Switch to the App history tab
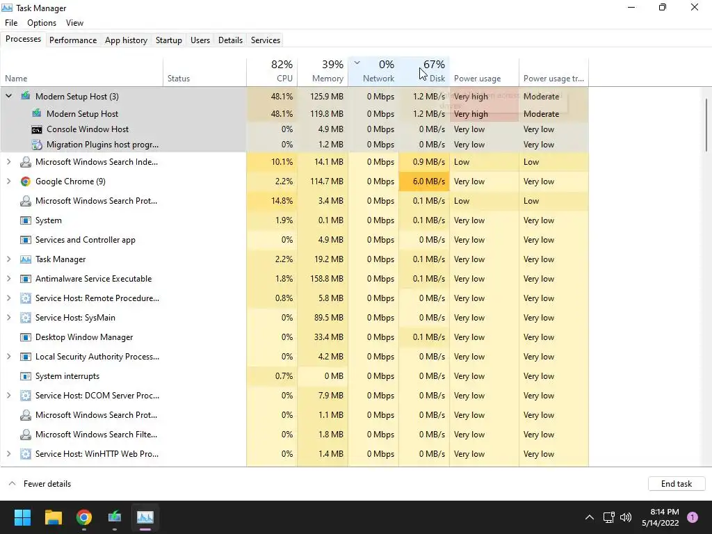Image resolution: width=712 pixels, height=534 pixels. [127, 40]
